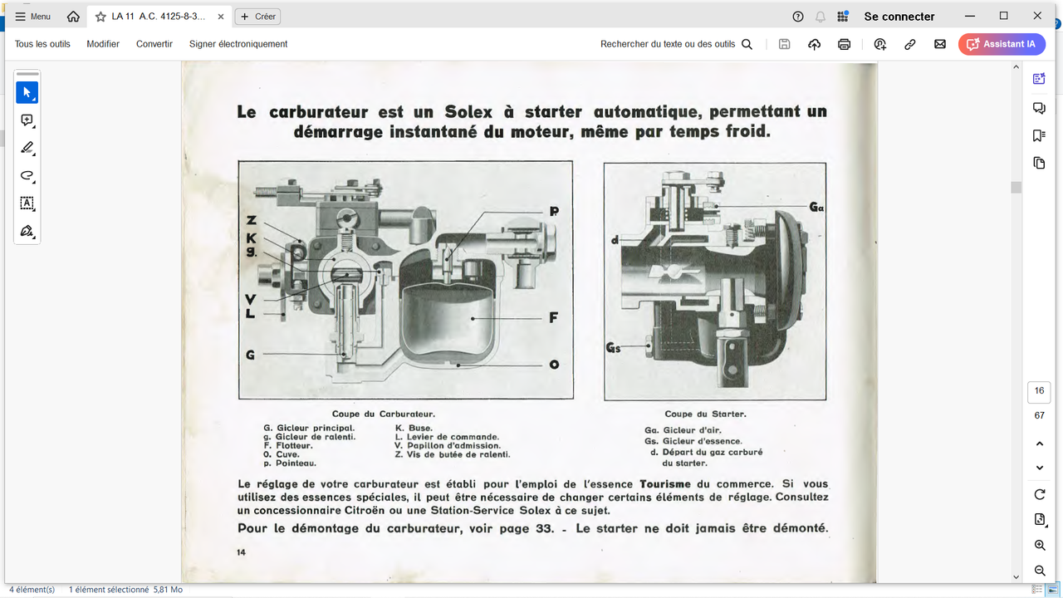Zoom out with the magnifier minus
The image size is (1063, 598).
(1039, 571)
